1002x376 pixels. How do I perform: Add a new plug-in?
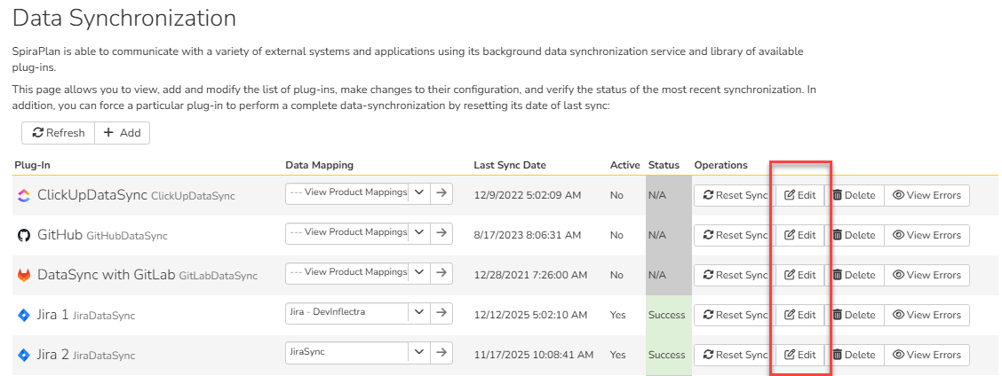123,133
